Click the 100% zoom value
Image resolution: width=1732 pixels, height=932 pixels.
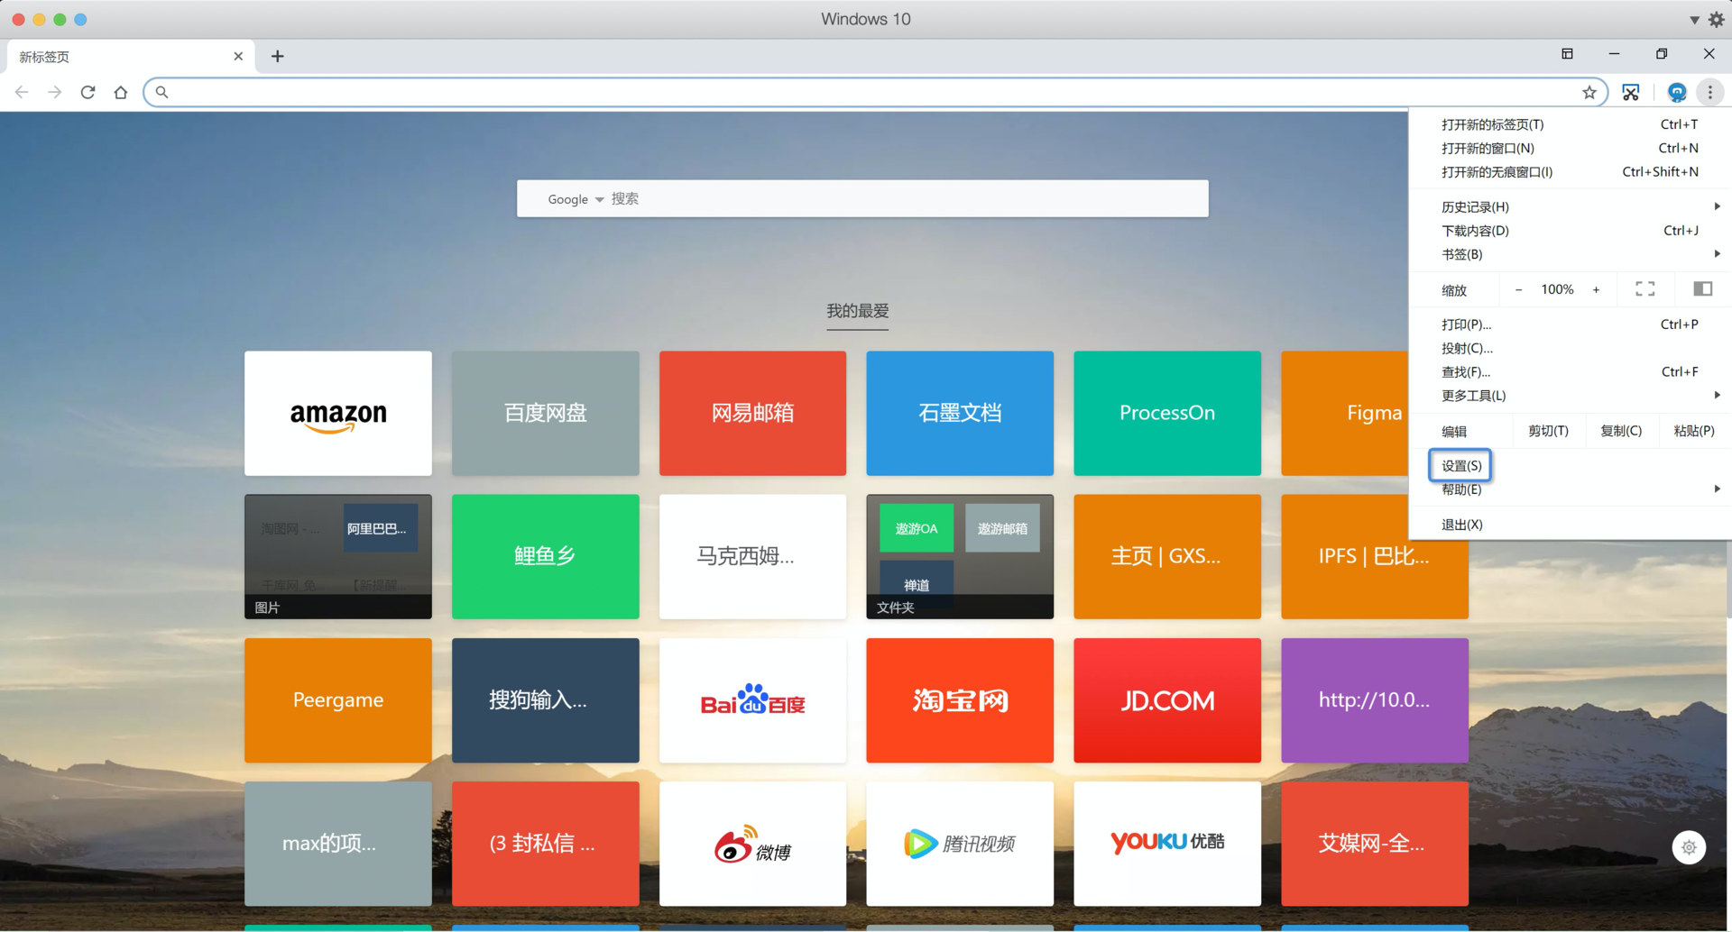tap(1557, 289)
